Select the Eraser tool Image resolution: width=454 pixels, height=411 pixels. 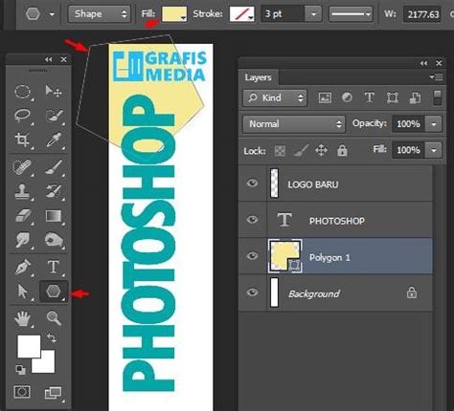(x=22, y=216)
